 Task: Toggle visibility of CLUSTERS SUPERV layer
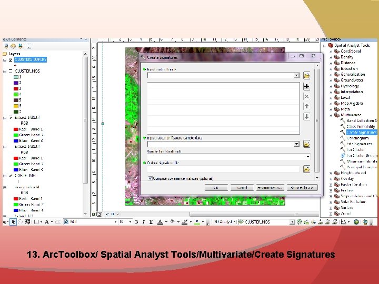(x=11, y=59)
